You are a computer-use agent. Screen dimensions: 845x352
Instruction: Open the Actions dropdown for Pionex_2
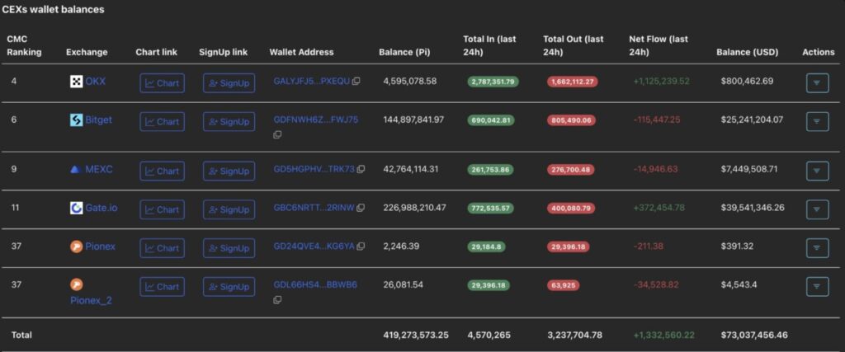pyautogui.click(x=817, y=286)
